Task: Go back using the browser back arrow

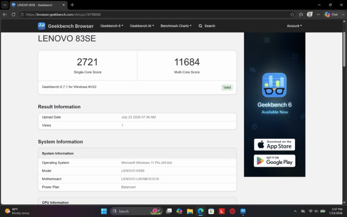Action: tap(5, 14)
